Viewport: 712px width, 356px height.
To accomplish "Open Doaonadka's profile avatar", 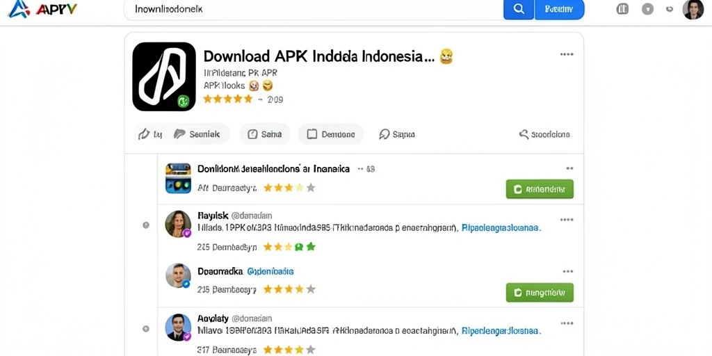I will click(x=177, y=275).
